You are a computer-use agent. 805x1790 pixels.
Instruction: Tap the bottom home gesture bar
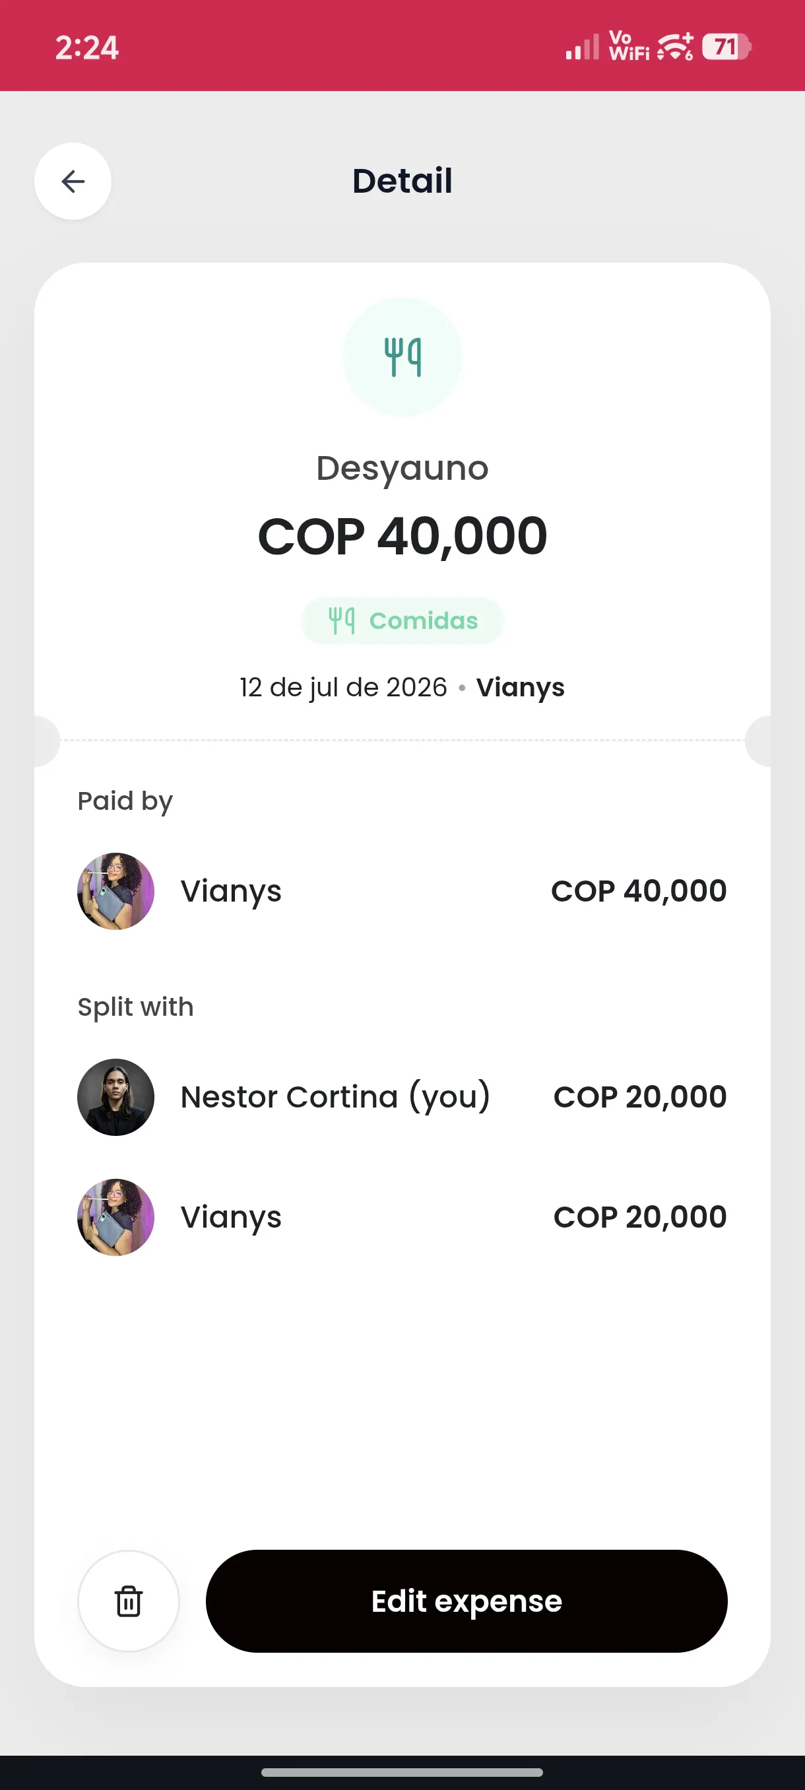click(402, 1772)
